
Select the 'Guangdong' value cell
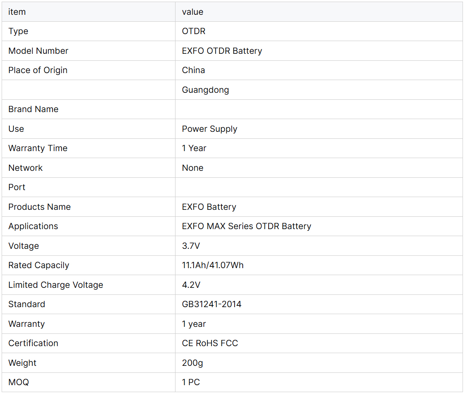205,90
